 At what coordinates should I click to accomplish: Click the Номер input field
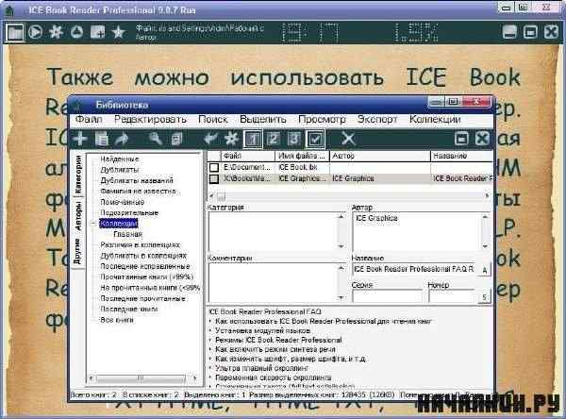(452, 297)
